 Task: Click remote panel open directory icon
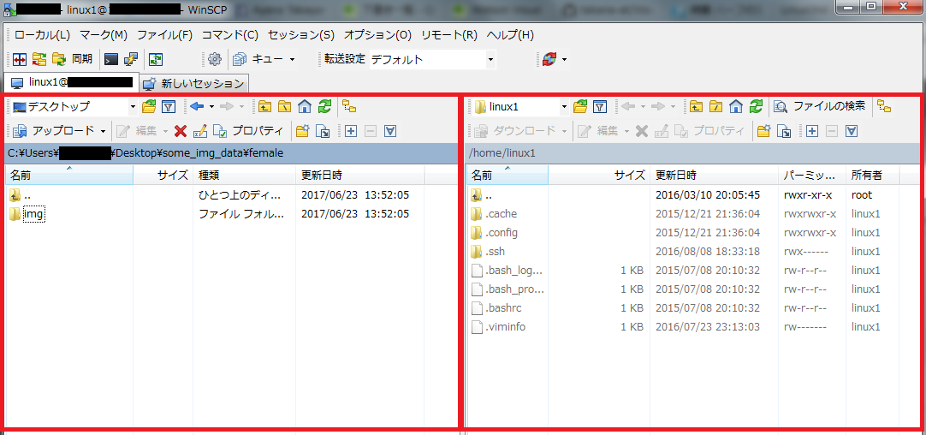pos(580,107)
